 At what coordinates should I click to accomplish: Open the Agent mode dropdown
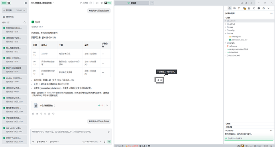click(x=54, y=142)
